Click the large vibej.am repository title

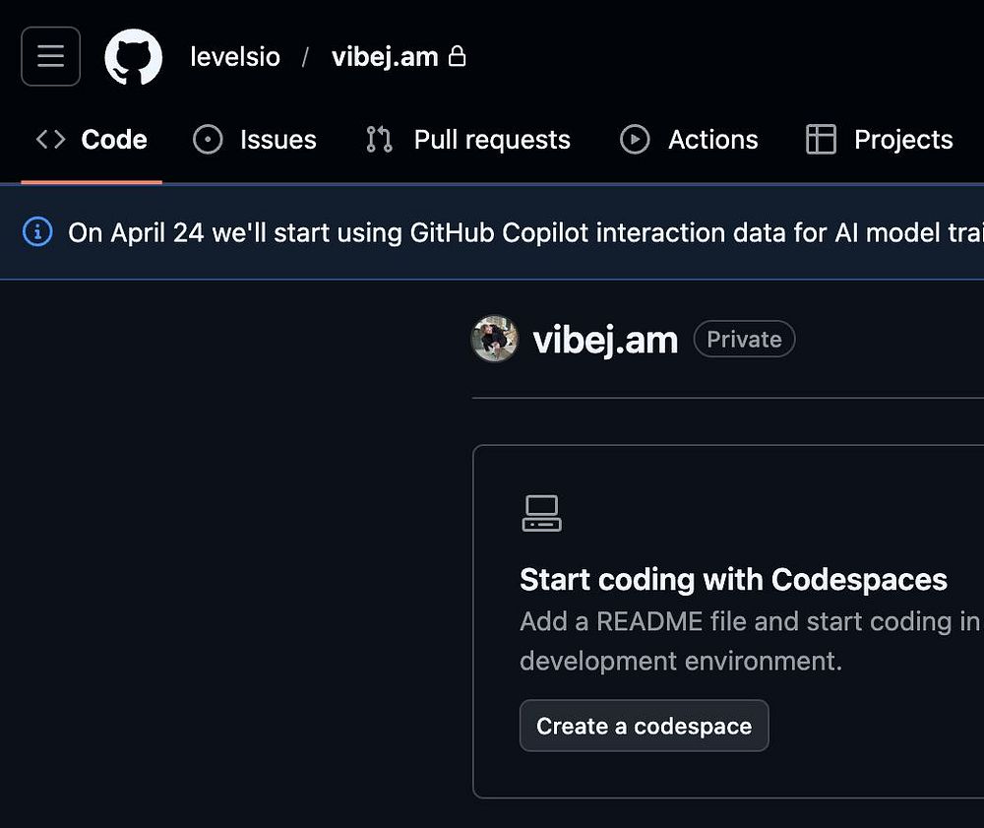coord(605,340)
